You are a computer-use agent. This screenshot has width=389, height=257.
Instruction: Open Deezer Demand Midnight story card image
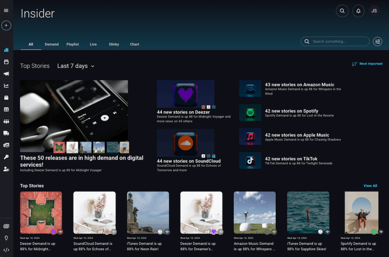pos(41,213)
